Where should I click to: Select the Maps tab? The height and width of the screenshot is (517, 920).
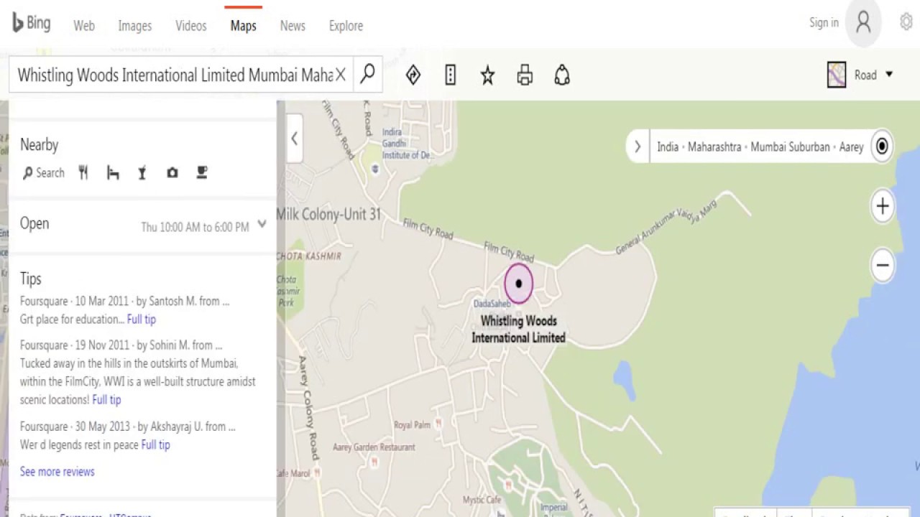coord(244,26)
